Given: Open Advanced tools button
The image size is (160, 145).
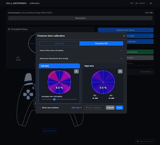Looking at the screenshot, I should (145, 141).
